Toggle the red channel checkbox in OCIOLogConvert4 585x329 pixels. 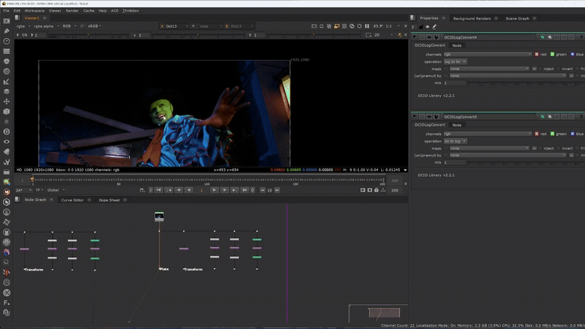(x=535, y=54)
